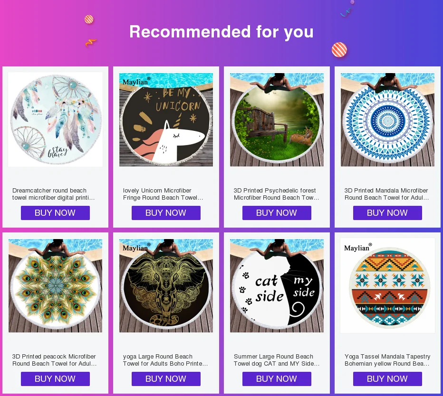443x396 pixels.
Task: Select the blue Mandala towel photo
Action: 388,120
